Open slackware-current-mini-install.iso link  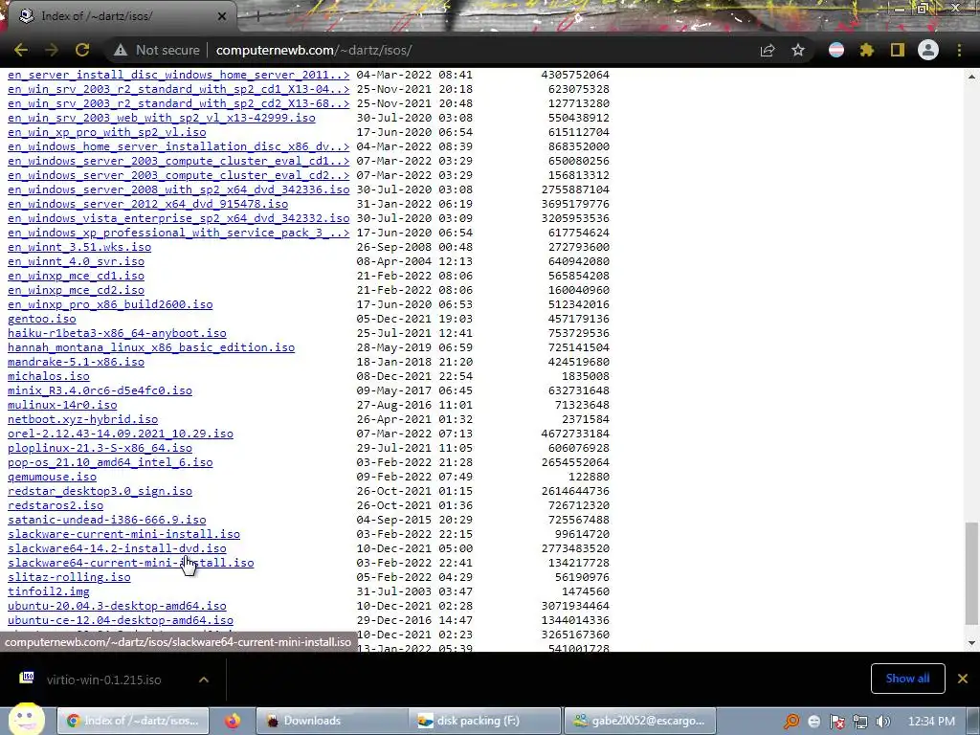point(123,534)
